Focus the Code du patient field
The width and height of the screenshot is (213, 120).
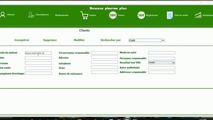tap(38, 53)
